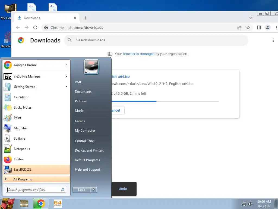278x209 pixels.
Task: Close the Downloads tab
Action: pyautogui.click(x=75, y=18)
